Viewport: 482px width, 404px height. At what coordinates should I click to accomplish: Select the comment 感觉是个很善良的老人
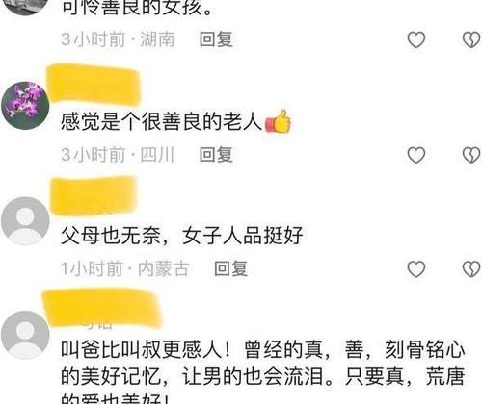(x=176, y=122)
